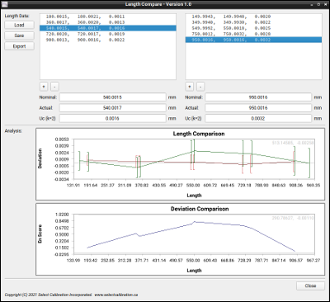
Task: Select the right list row starting 549.9992
Action: point(253,28)
